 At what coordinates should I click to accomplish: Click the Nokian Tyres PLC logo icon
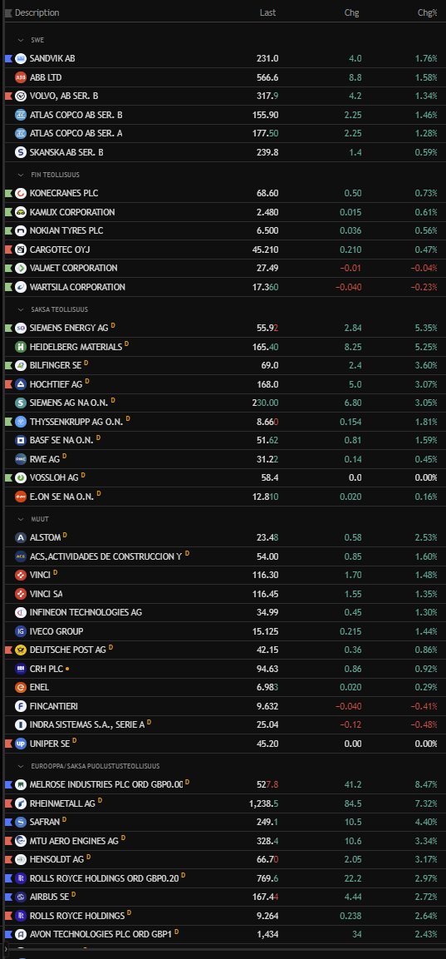tap(20, 231)
